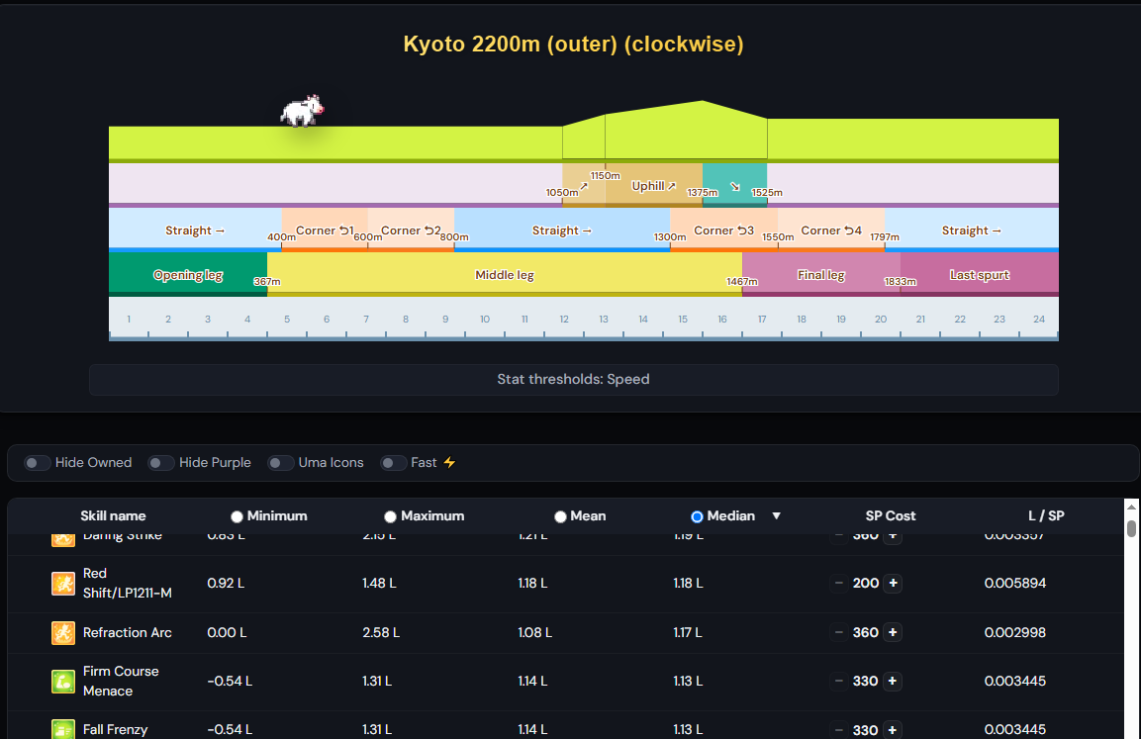Click the skill table scrollbar thumb

[x=1131, y=528]
